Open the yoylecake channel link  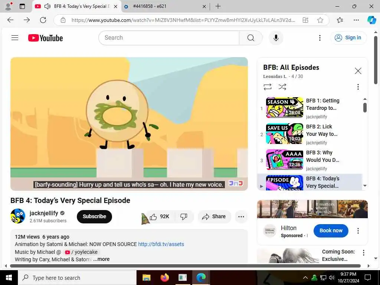click(x=81, y=252)
